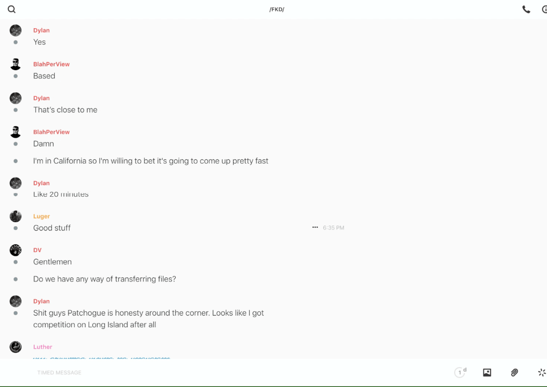Attach a file using the paperclip icon
Screen dimensions: 547x387
[514, 373]
